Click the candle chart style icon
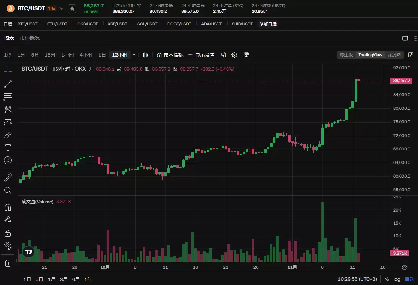418x285 pixels. pyautogui.click(x=145, y=55)
